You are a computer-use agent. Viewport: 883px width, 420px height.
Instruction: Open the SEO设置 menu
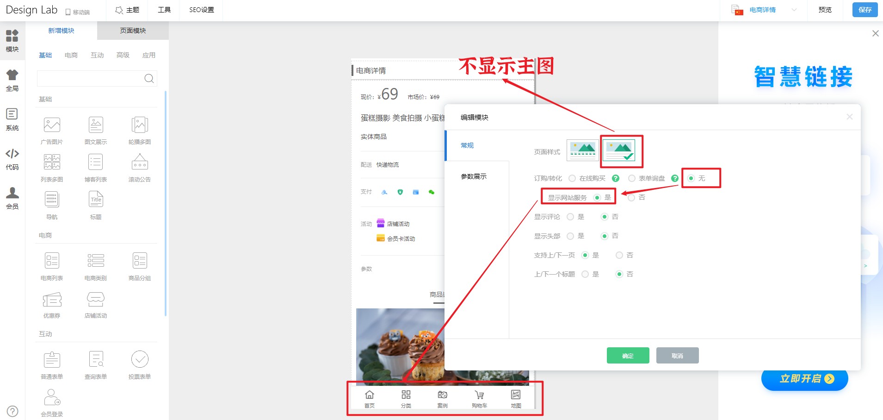point(202,10)
